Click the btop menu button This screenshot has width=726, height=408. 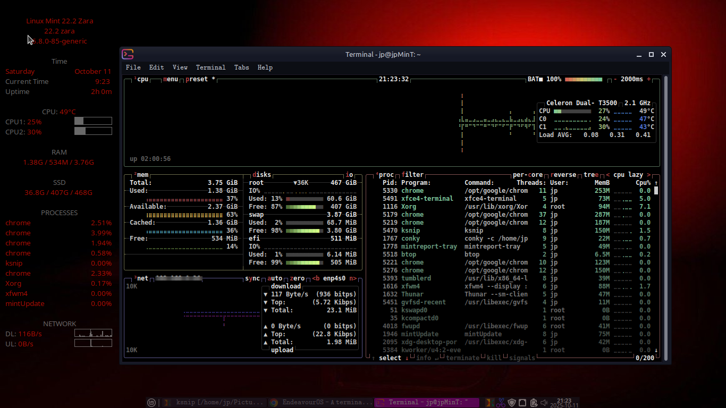171,79
